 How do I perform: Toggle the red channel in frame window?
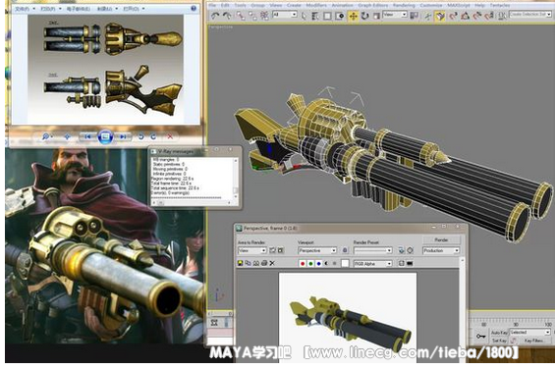click(x=303, y=264)
